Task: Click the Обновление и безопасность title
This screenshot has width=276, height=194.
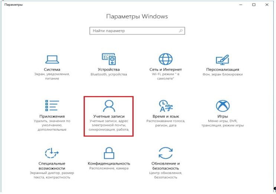Action: (x=165, y=166)
